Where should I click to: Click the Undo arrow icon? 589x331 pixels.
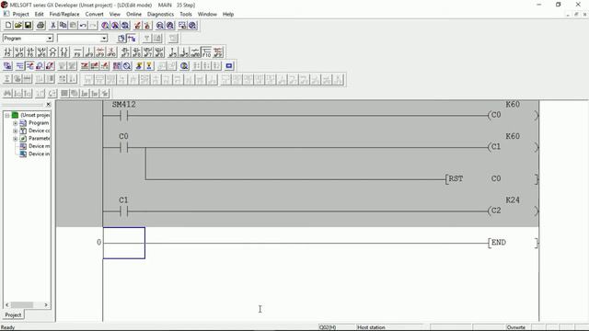(x=83, y=26)
